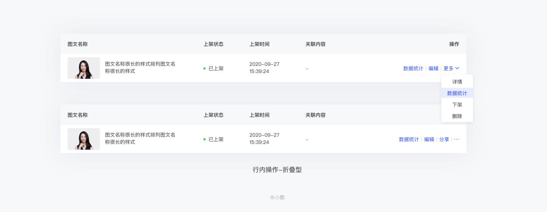This screenshot has width=547, height=212.
Task: Click the 分享 link in the second table
Action: coord(444,139)
